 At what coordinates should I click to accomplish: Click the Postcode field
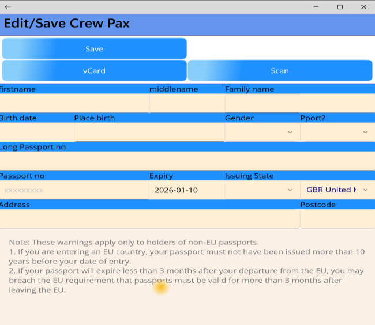337,218
